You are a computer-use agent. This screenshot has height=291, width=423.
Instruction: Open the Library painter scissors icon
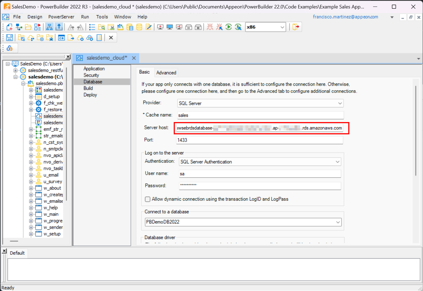111,27
